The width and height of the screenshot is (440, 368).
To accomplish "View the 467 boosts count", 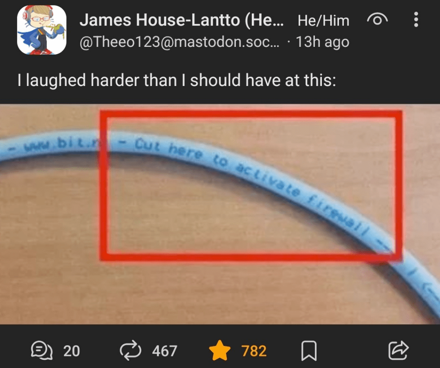I will coord(165,351).
